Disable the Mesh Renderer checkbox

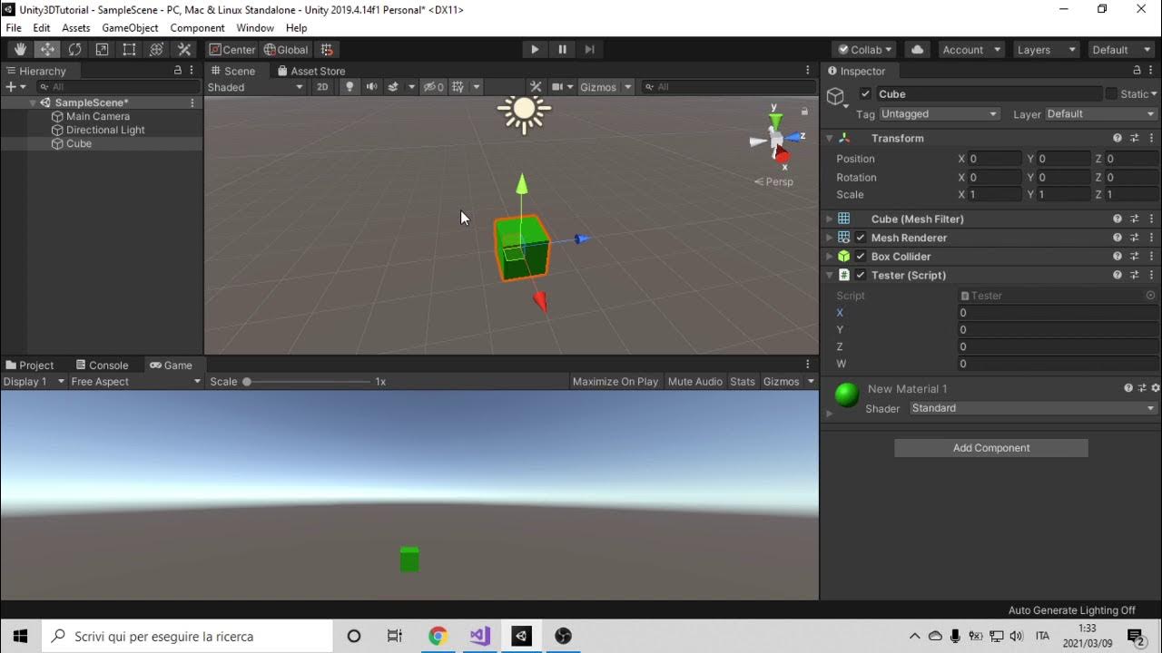pos(861,238)
